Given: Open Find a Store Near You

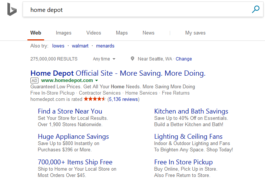Looking at the screenshot, I should (x=70, y=111).
